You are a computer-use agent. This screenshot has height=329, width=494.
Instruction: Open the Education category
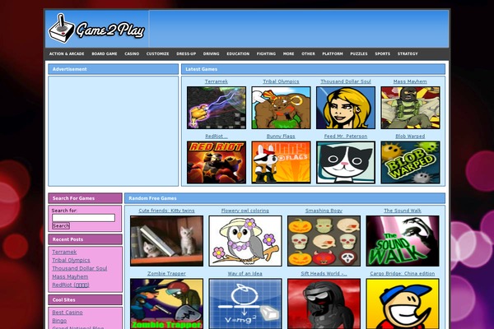[238, 53]
